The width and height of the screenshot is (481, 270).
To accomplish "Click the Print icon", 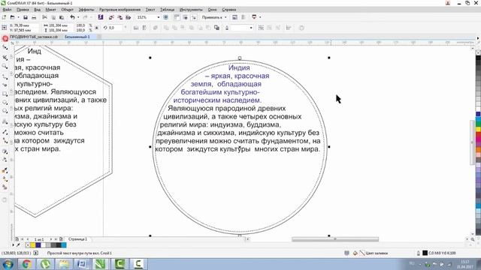I will (34, 17).
